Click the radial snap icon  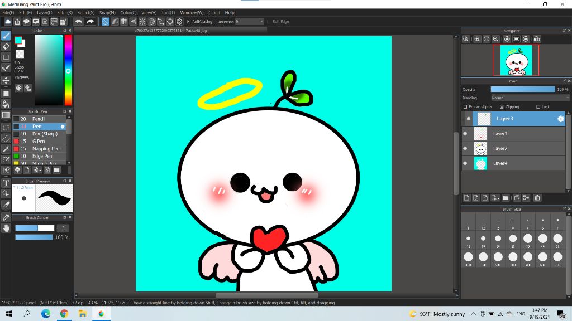pyautogui.click(x=142, y=22)
